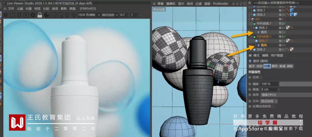Screen dimensions: 312x137
Task: Open the HDR 色调映 dropdown
Action: pyautogui.click(x=89, y=15)
